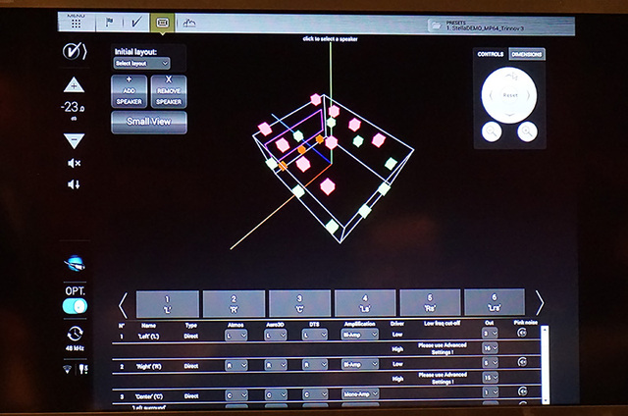628x416 pixels.
Task: Show next speakers with right chevron
Action: point(540,303)
